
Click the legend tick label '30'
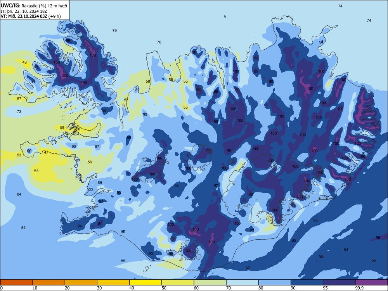[99, 288]
